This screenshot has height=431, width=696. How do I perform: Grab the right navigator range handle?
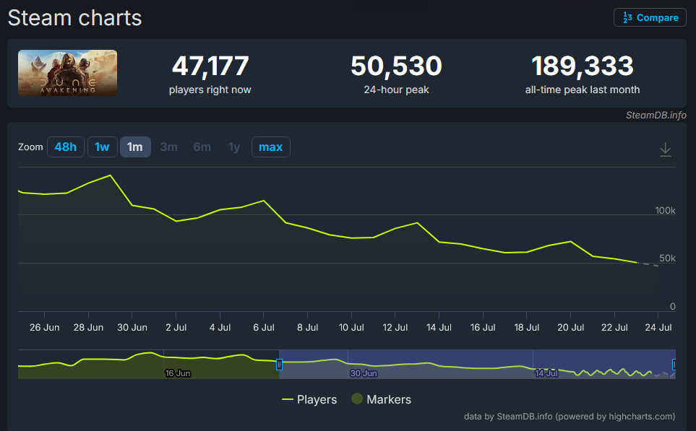674,365
